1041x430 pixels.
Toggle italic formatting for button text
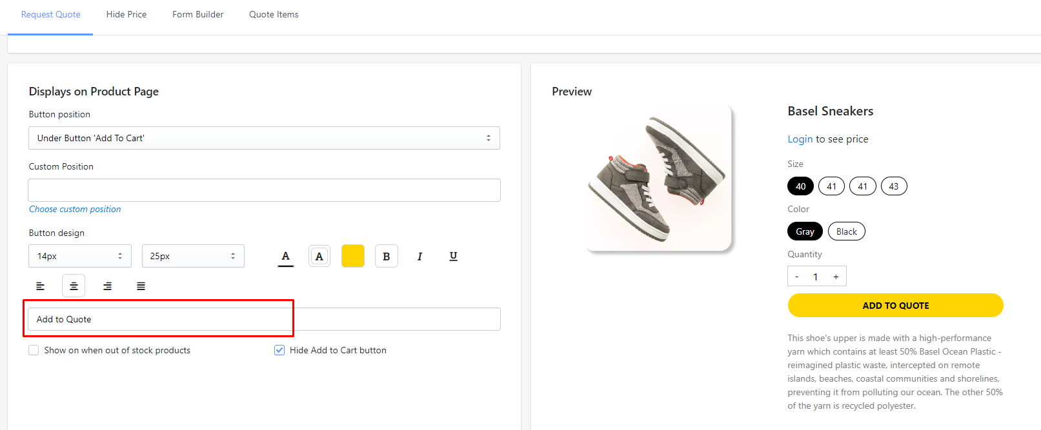click(x=419, y=256)
